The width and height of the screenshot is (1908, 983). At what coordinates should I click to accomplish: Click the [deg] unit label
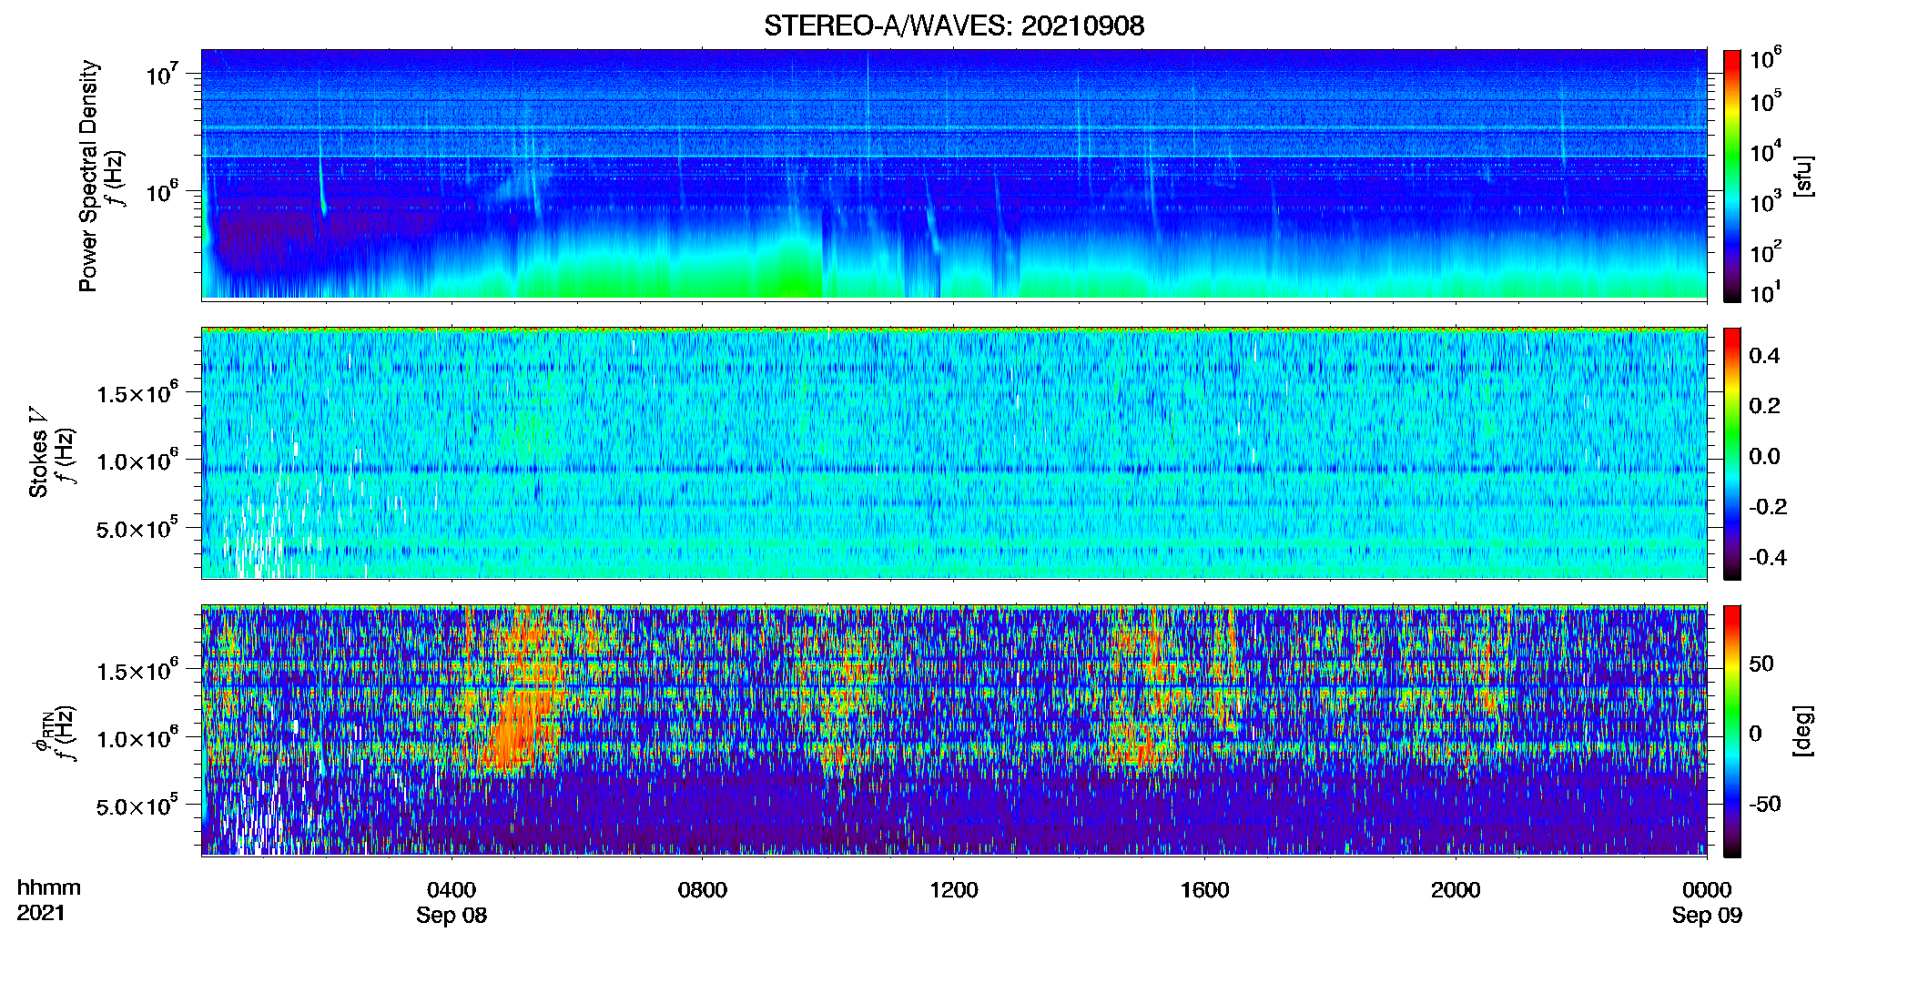[1803, 731]
